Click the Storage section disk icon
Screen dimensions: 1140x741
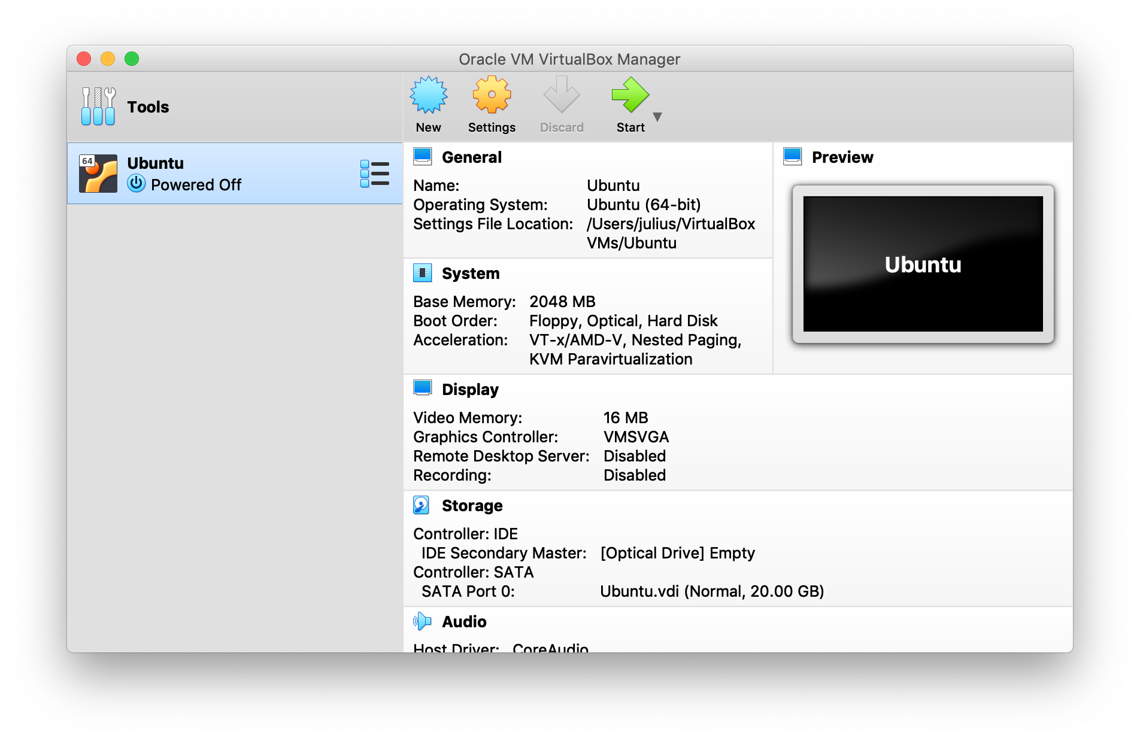(422, 505)
